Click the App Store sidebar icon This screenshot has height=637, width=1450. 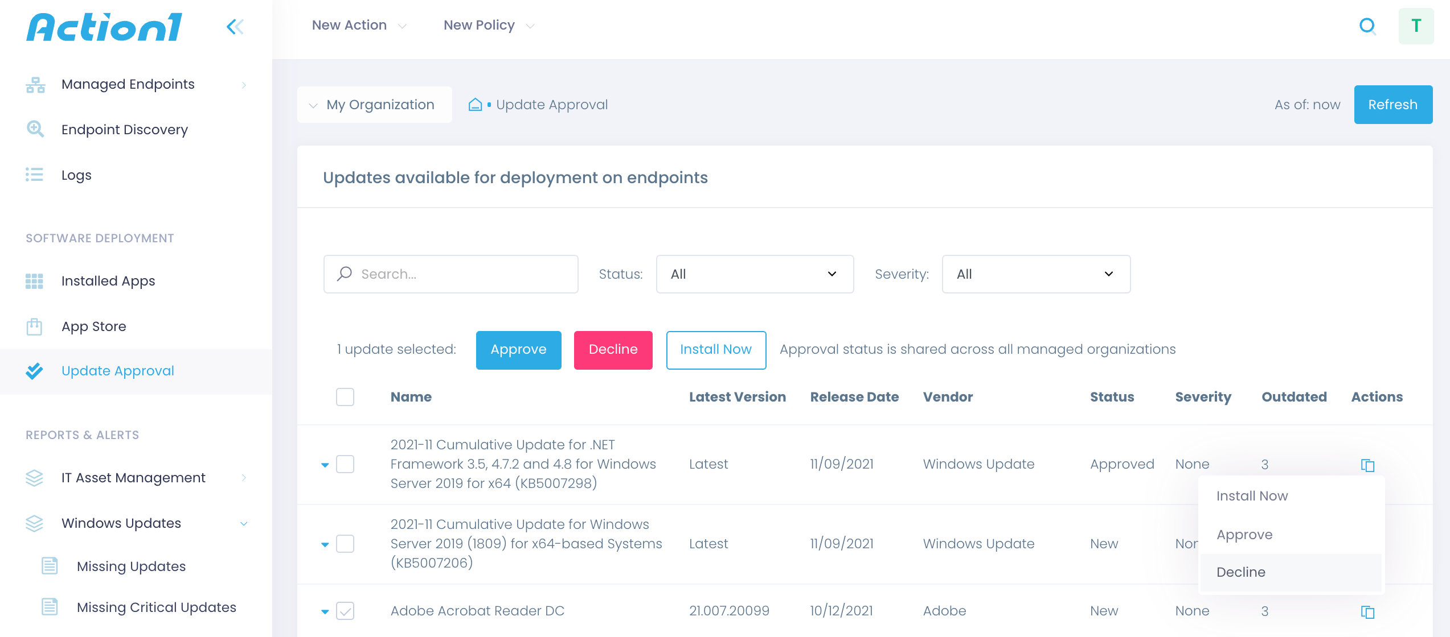(34, 326)
